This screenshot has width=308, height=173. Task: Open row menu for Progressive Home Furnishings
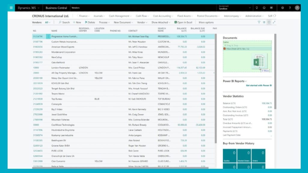point(48,36)
